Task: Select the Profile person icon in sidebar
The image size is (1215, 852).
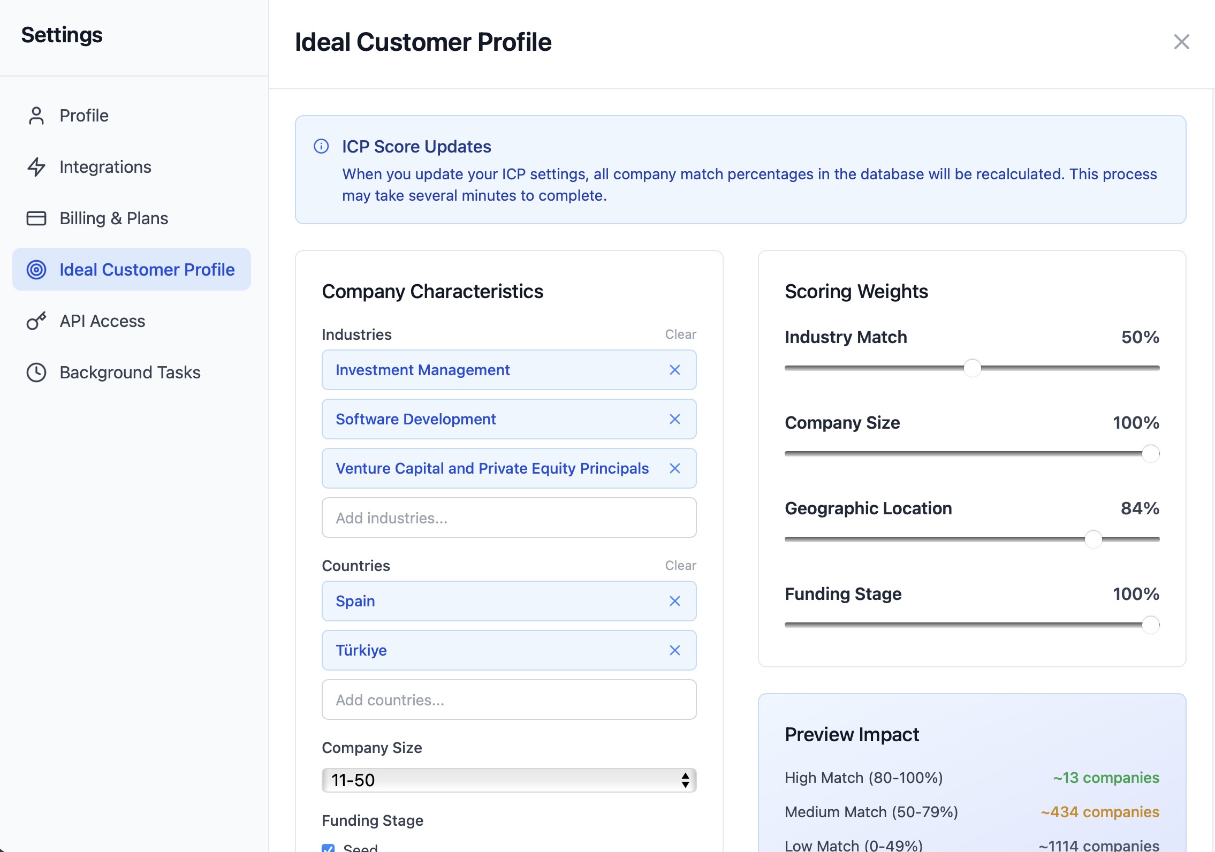Action: [36, 115]
